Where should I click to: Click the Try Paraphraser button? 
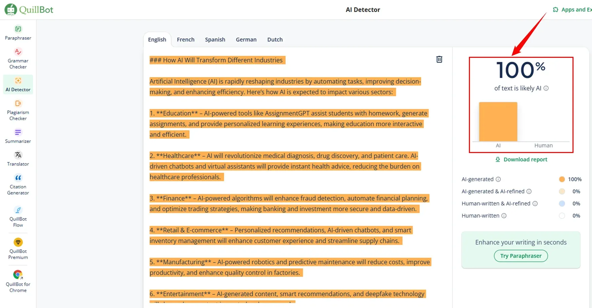pos(521,256)
